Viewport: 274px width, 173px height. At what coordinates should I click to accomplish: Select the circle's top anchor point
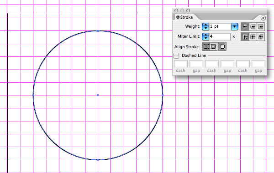[x=98, y=31]
